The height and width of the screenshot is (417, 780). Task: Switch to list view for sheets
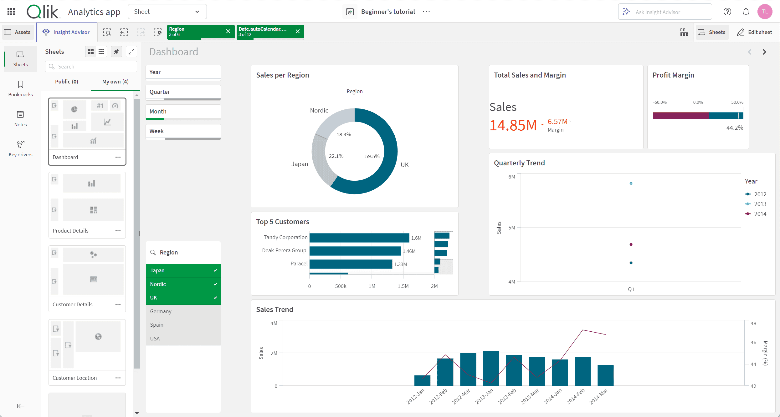tap(102, 51)
